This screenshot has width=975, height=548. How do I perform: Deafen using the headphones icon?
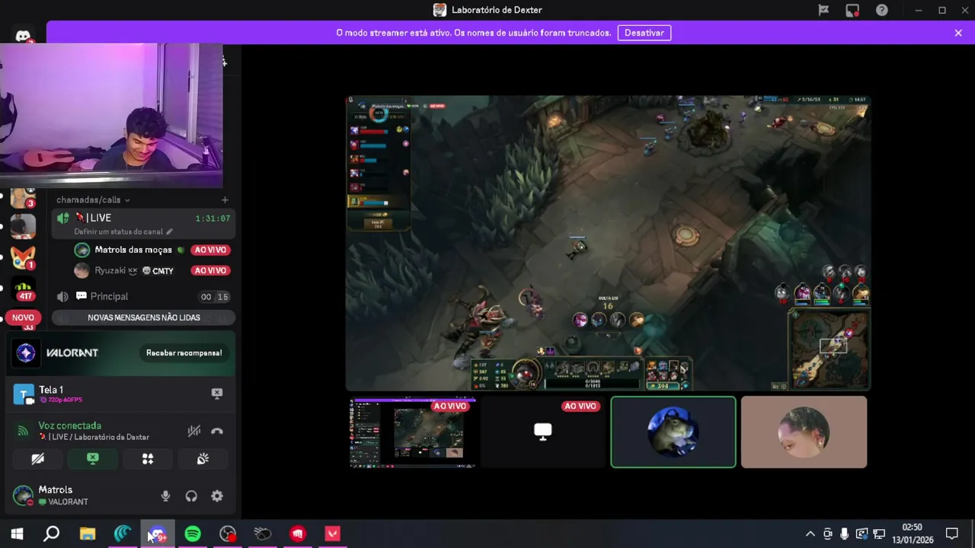[191, 496]
